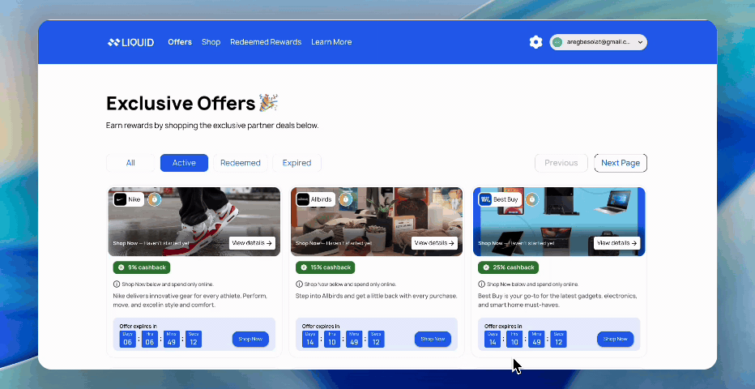Click the timer icon on Nike card

[x=154, y=199]
